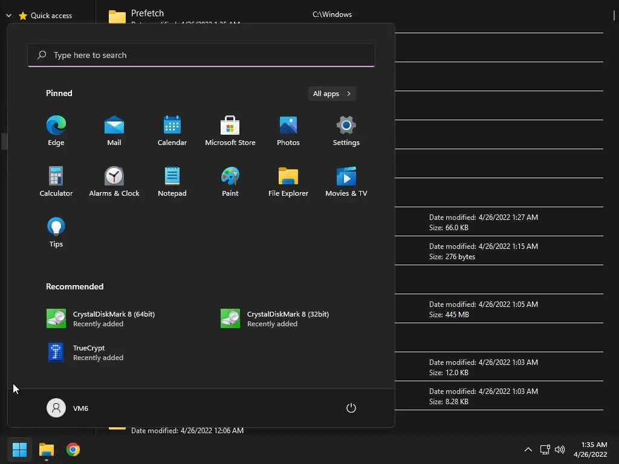Launch the Mail app
619x464 pixels.
tap(114, 130)
